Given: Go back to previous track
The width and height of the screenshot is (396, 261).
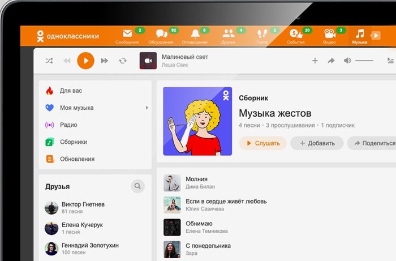Looking at the screenshot, I should pos(67,61).
